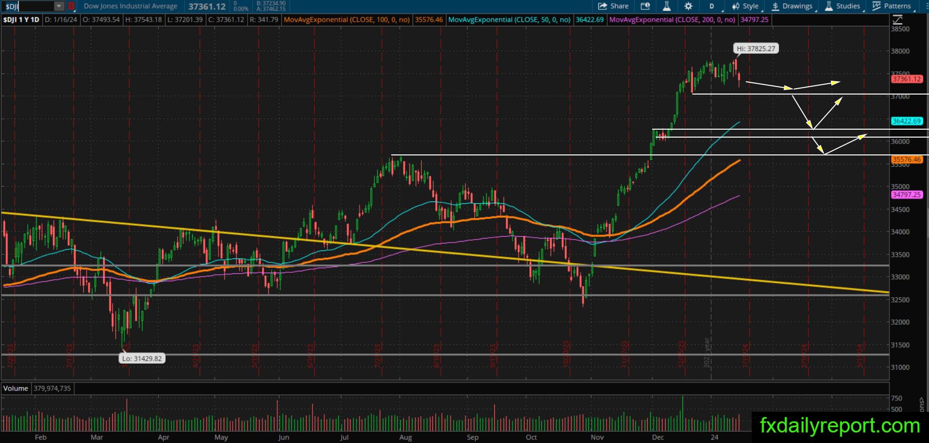Click the 38000 price axis label
The width and height of the screenshot is (929, 443).
(x=900, y=51)
